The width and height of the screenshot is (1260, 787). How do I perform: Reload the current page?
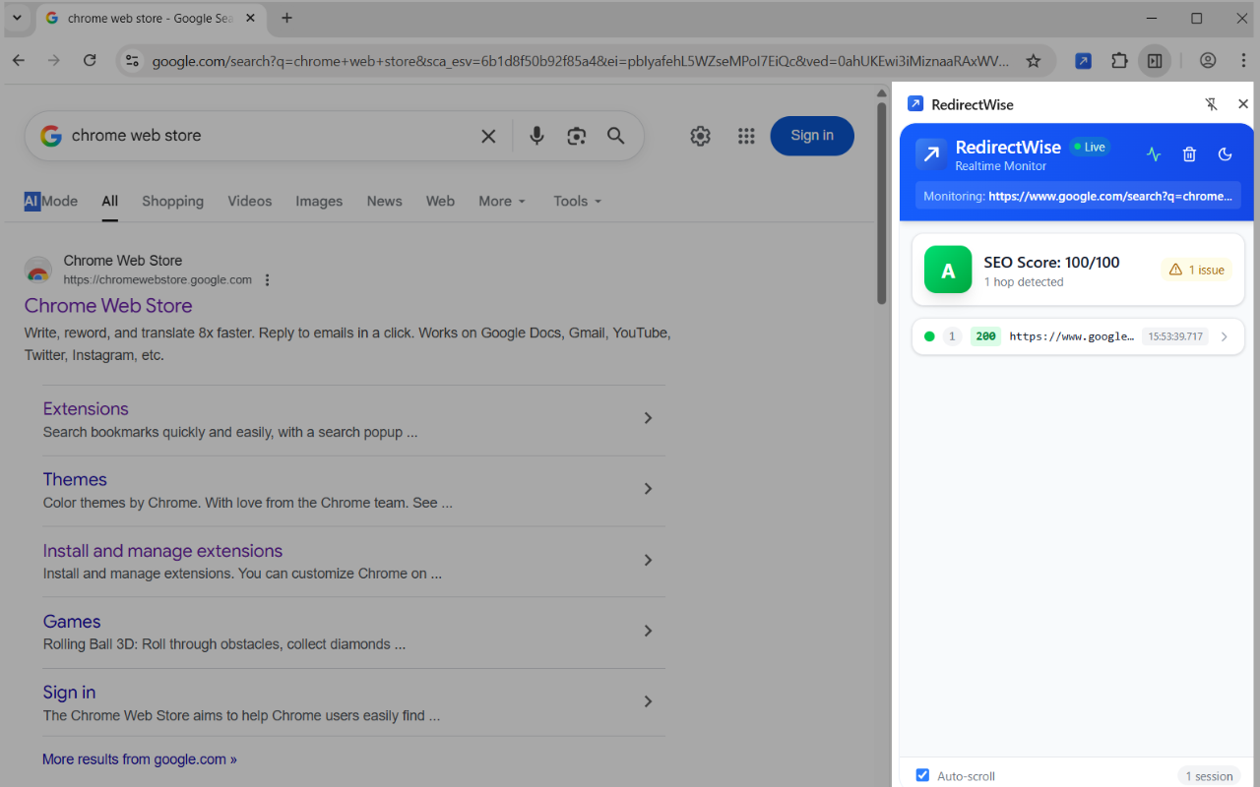pos(90,61)
